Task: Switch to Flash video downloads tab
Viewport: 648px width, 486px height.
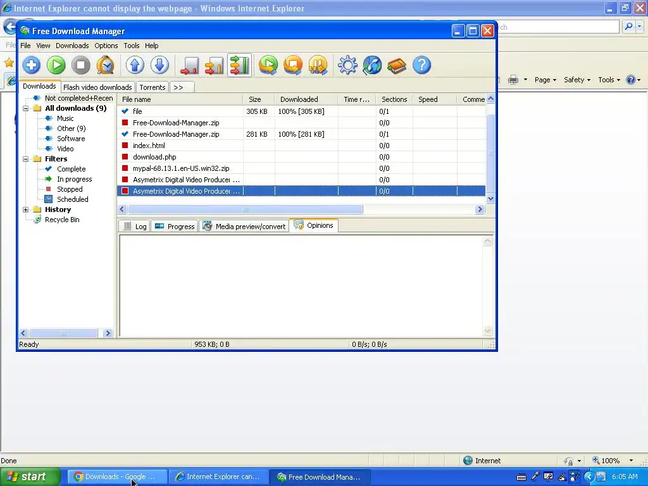Action: point(97,87)
